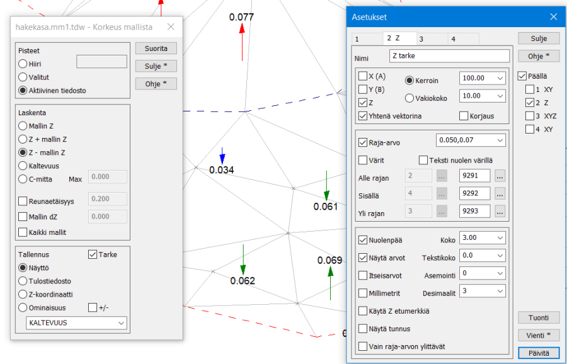Toggle the Tarke checkbox
Image resolution: width=567 pixels, height=364 pixels.
93,254
